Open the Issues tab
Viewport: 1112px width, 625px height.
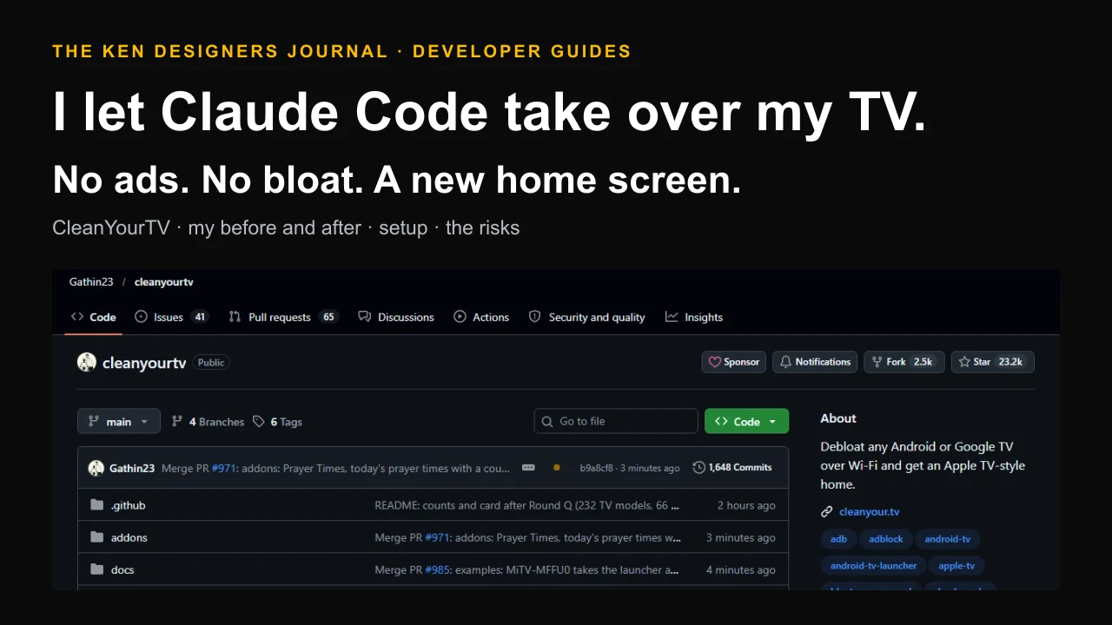tap(172, 317)
